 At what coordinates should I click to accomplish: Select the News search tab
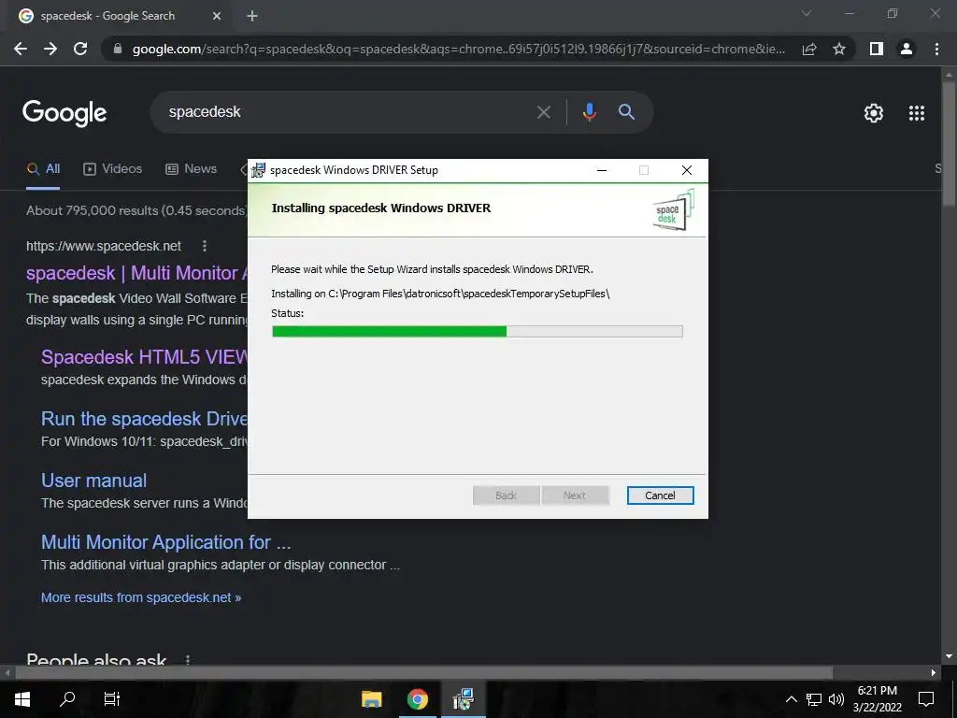[x=191, y=169]
